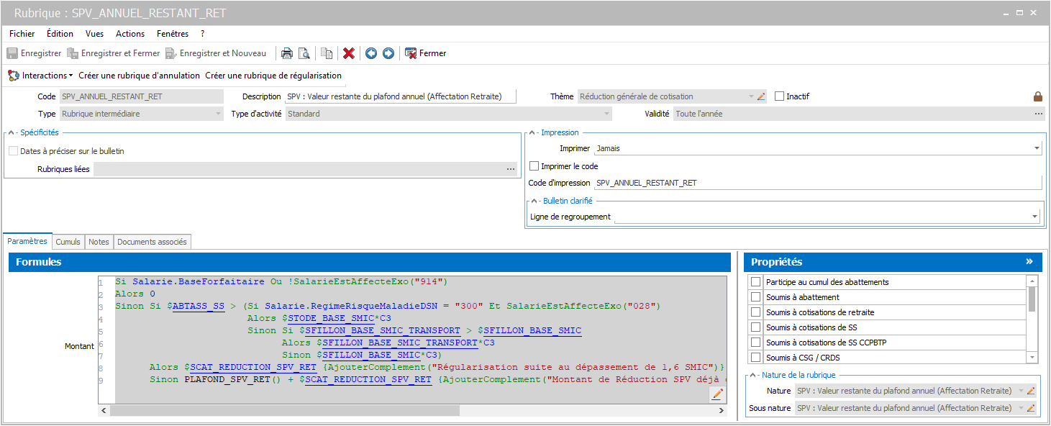Check Participe au cumul des abattements

755,282
